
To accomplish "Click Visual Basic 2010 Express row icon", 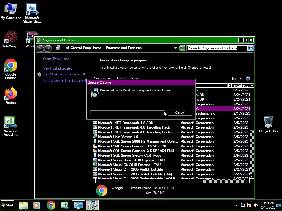I will point(95,160).
